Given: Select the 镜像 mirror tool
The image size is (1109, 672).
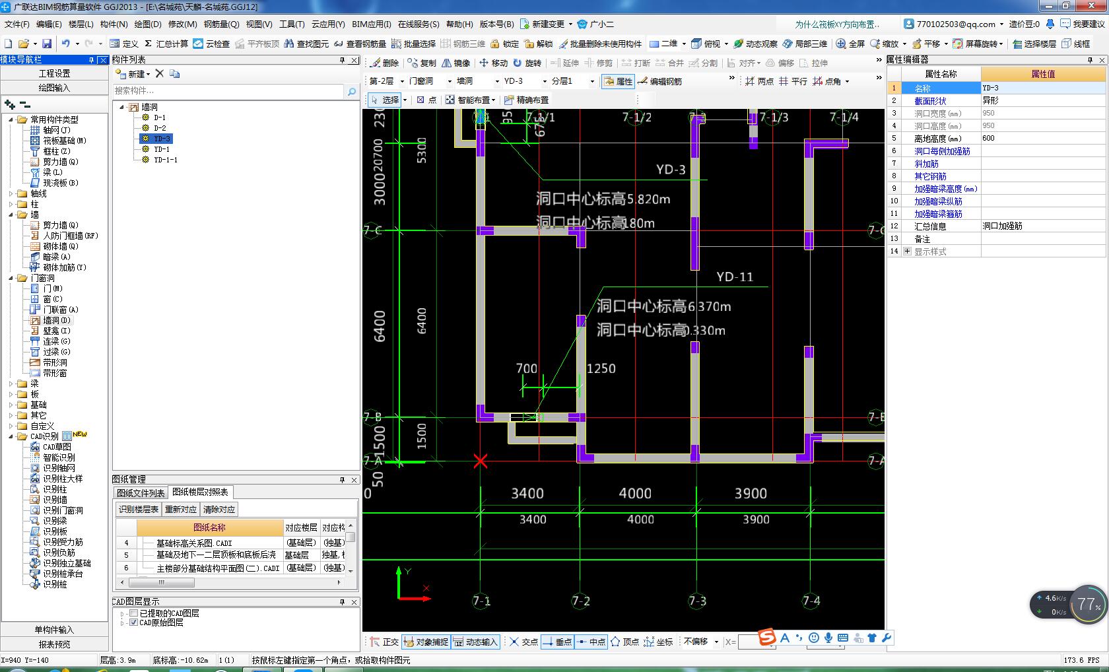Looking at the screenshot, I should click(x=456, y=63).
